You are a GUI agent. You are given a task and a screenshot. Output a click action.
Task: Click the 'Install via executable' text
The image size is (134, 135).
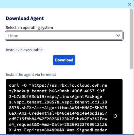pos(24,50)
